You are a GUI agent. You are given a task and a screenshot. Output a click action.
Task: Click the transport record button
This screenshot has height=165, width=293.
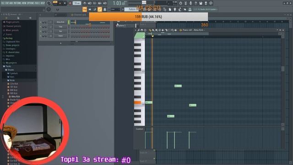(70, 3)
